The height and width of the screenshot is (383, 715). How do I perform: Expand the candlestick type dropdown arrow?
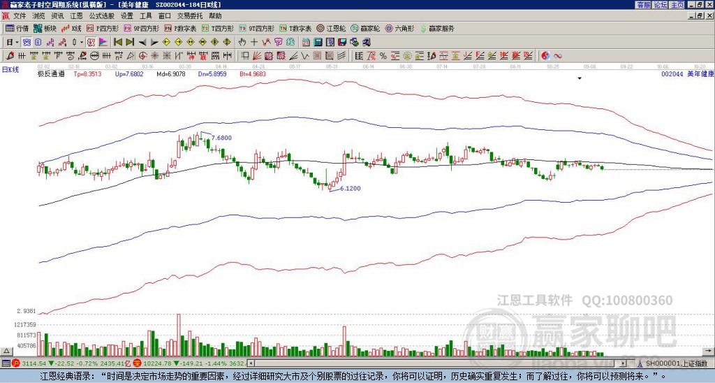pyautogui.click(x=82, y=43)
